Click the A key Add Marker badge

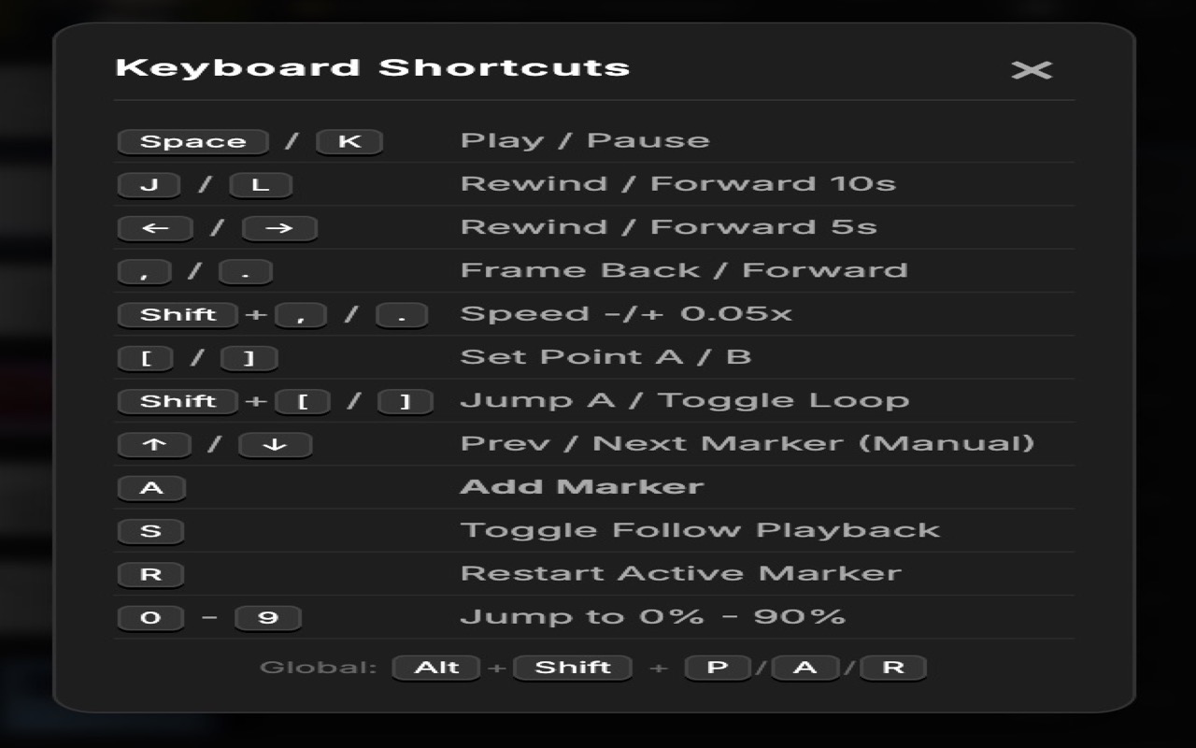pos(151,486)
